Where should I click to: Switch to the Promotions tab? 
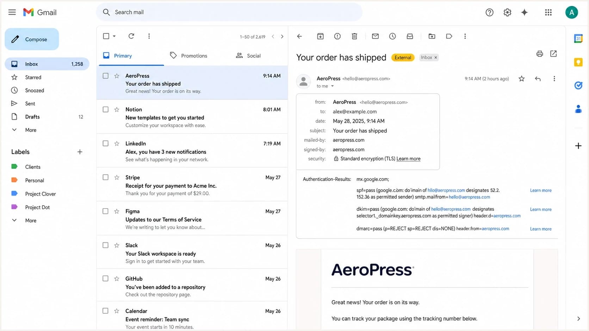[x=188, y=56]
